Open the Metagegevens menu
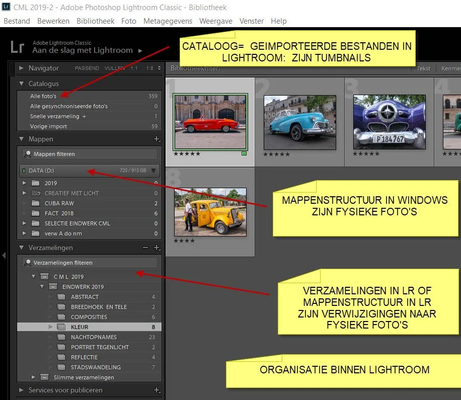This screenshot has height=400, width=461. coord(168,21)
